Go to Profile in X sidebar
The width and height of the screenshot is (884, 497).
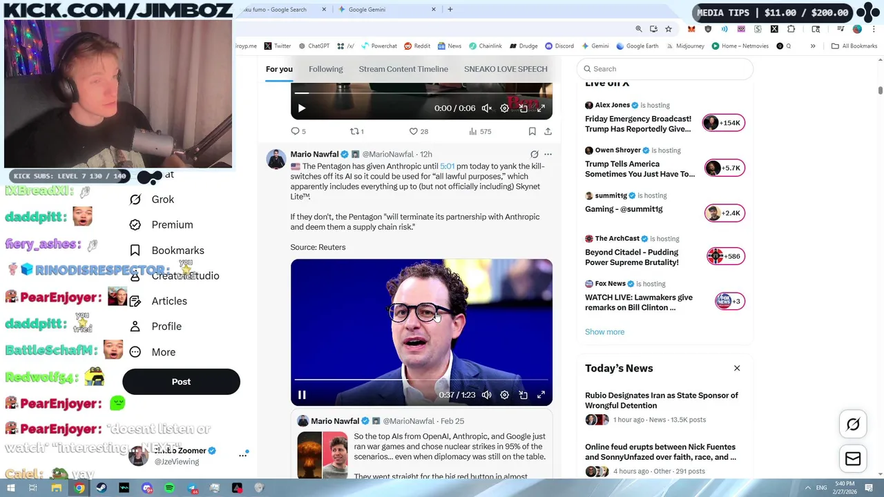coord(155,327)
